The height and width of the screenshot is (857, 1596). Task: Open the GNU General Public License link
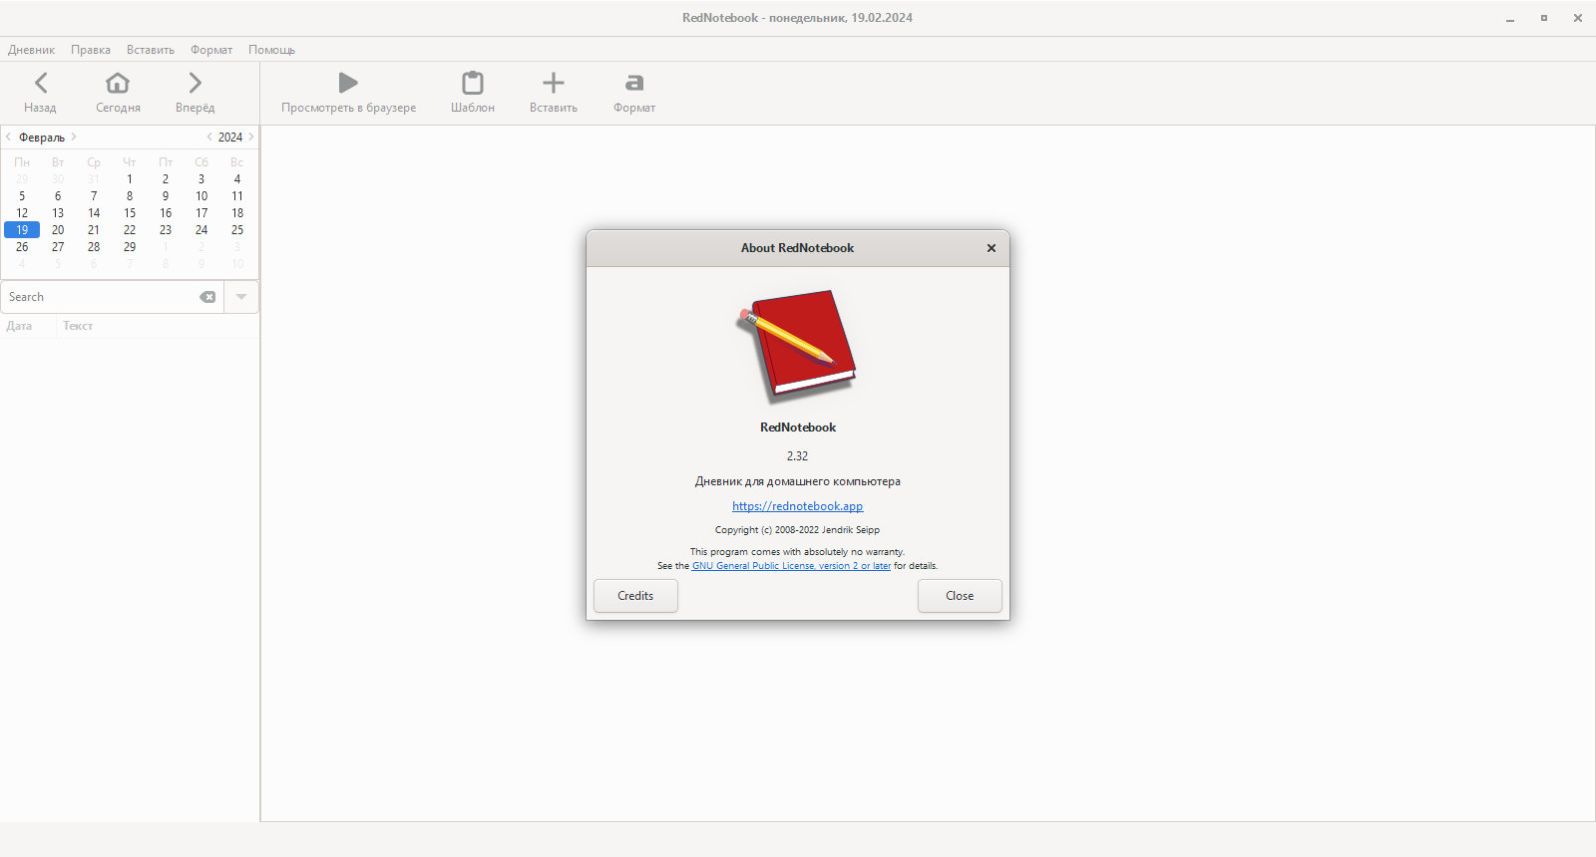tap(792, 566)
